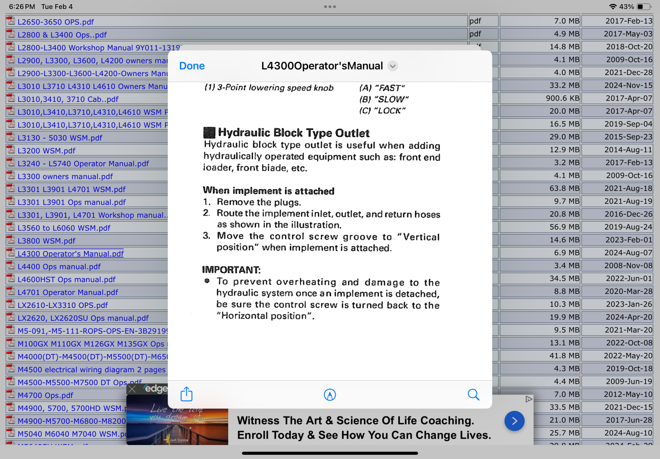
Task: Open L3010,3410, 3710 Cab..pdf link
Action: point(68,99)
